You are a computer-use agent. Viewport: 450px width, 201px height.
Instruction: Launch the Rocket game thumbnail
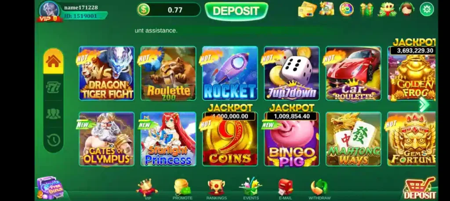coord(230,73)
